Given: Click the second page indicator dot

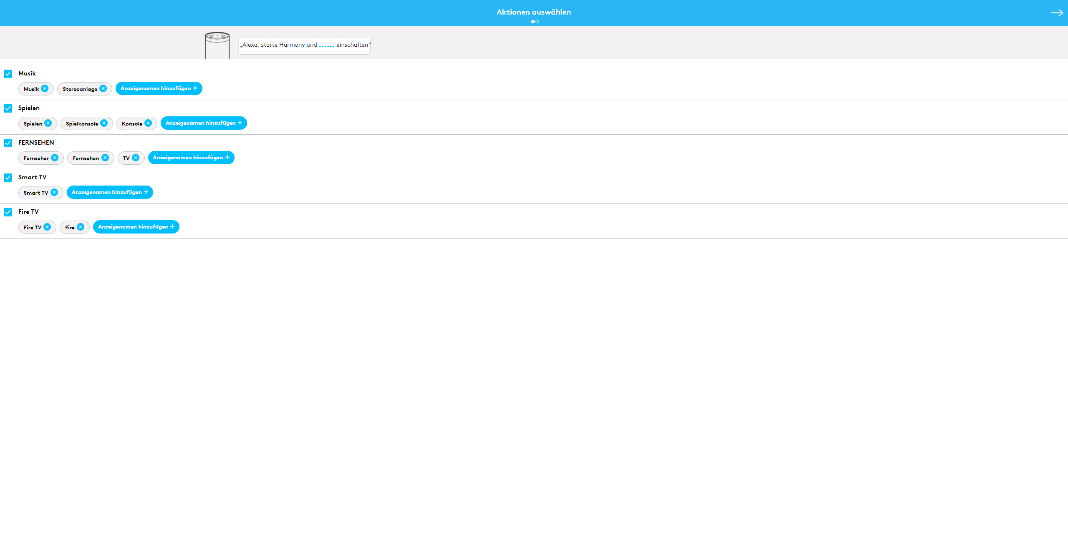Looking at the screenshot, I should pos(537,22).
